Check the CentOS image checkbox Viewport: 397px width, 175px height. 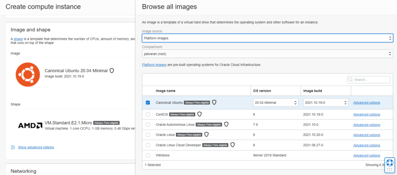point(148,115)
